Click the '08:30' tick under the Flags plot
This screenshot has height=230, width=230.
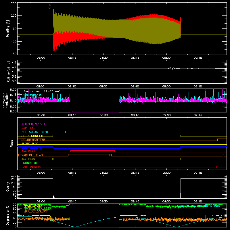click(x=103, y=173)
